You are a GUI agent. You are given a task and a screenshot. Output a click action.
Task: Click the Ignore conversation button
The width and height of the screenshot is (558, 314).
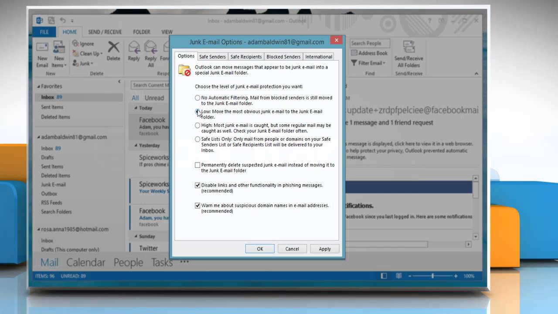(83, 44)
